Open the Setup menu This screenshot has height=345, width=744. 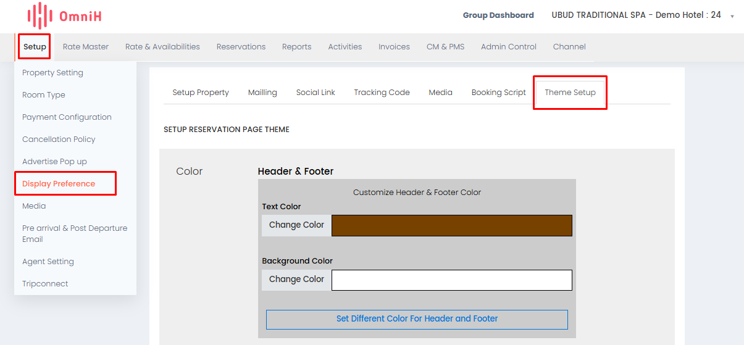click(35, 47)
